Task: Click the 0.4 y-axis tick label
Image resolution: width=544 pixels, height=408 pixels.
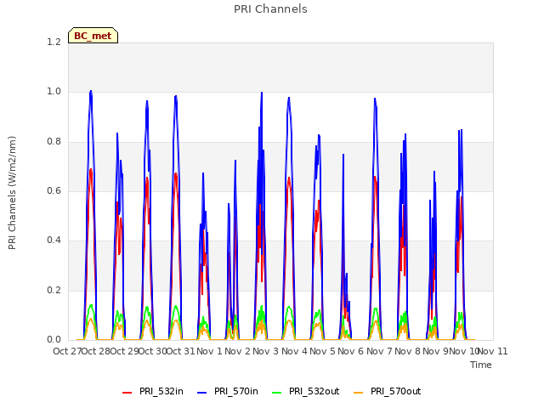Action: tap(54, 241)
